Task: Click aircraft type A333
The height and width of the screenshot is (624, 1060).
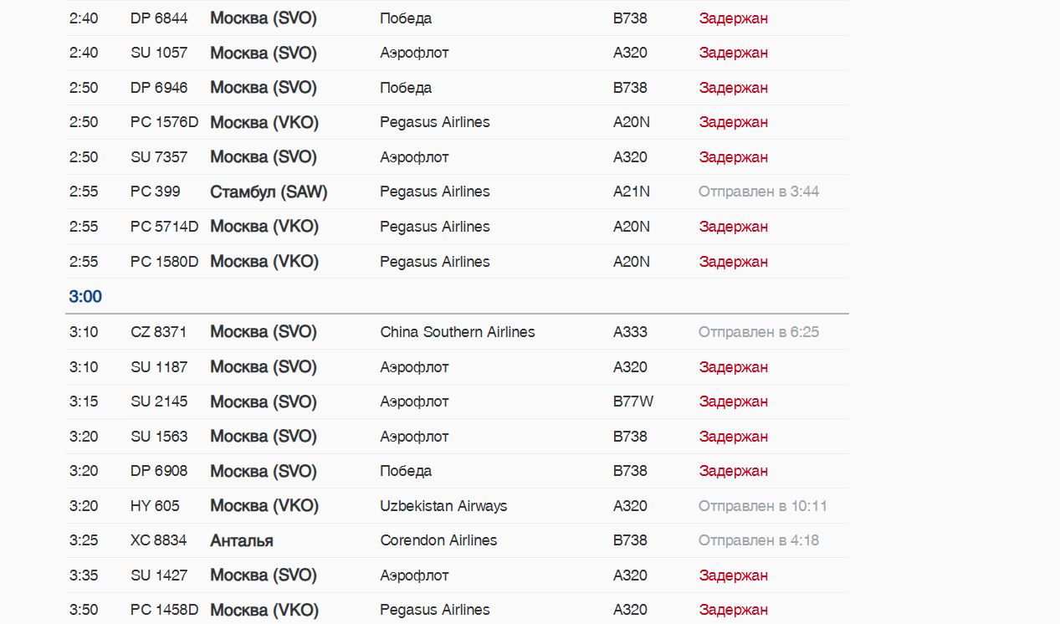Action: tap(630, 332)
